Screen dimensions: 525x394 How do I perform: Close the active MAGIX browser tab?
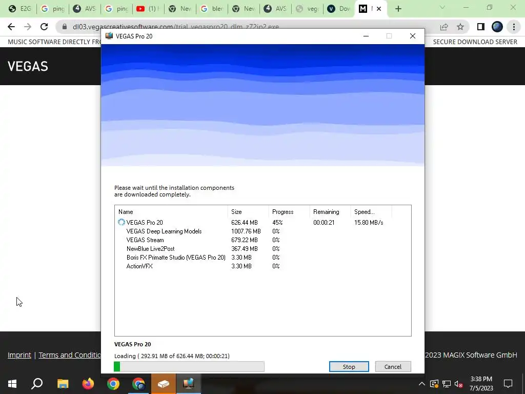[x=379, y=9]
